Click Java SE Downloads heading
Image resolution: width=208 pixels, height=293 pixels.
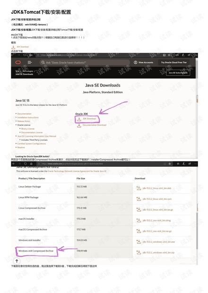103,86
